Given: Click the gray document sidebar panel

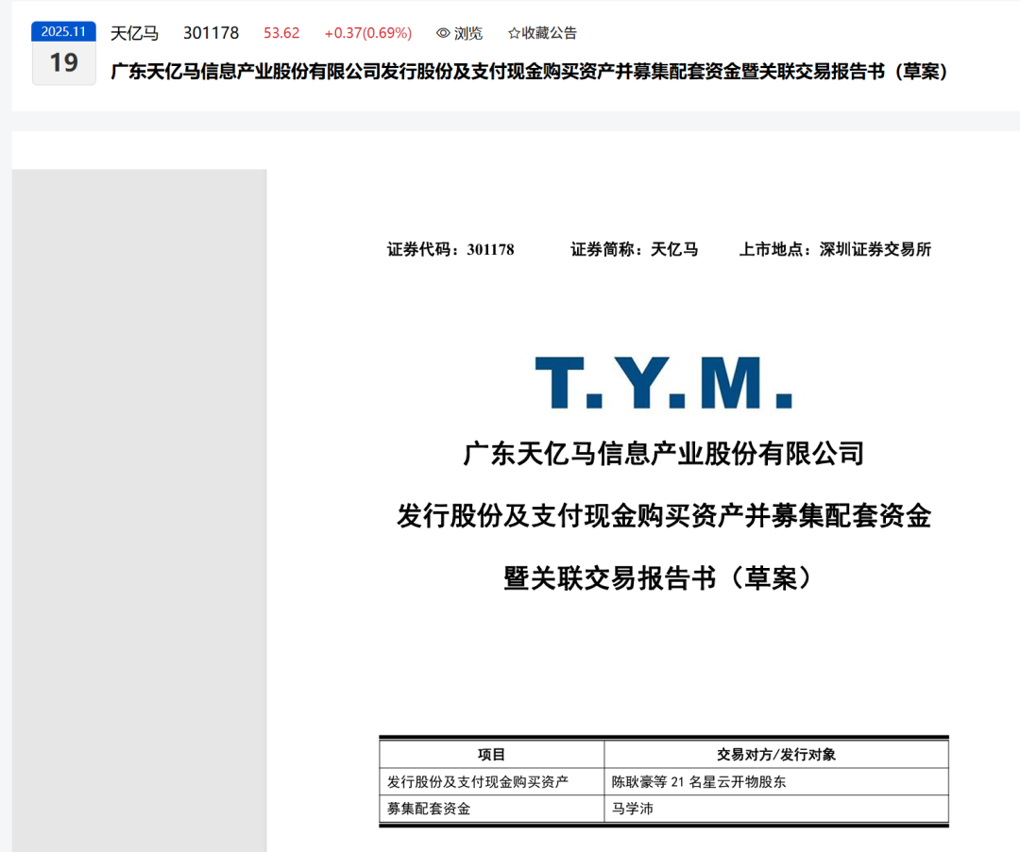Looking at the screenshot, I should click(x=139, y=510).
